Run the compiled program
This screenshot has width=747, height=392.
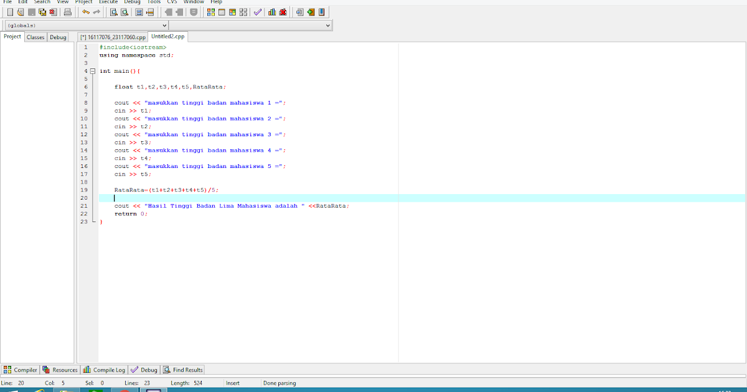(223, 11)
